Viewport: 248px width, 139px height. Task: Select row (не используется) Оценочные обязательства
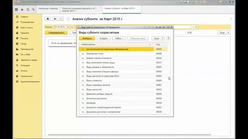pos(123,49)
